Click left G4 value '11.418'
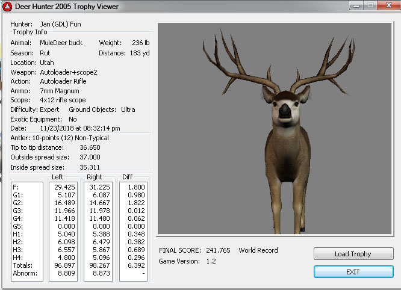This screenshot has height=290, width=401. click(64, 218)
